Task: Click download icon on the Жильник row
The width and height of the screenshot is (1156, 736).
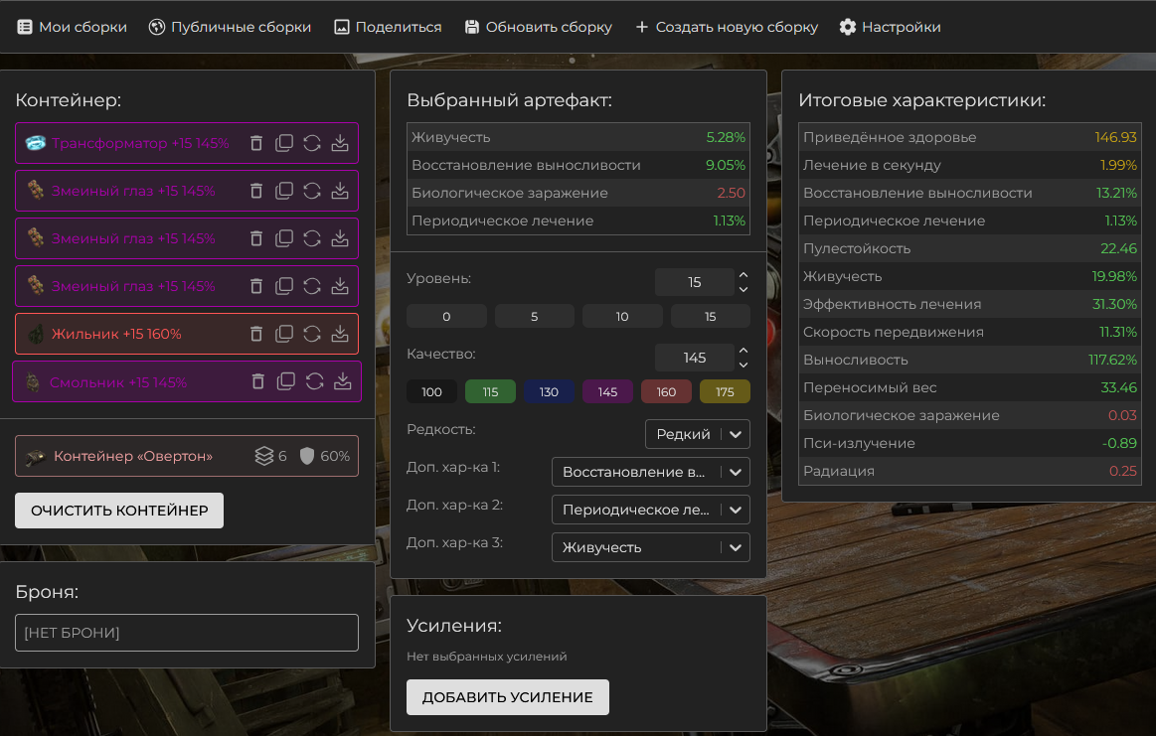Action: pyautogui.click(x=340, y=334)
